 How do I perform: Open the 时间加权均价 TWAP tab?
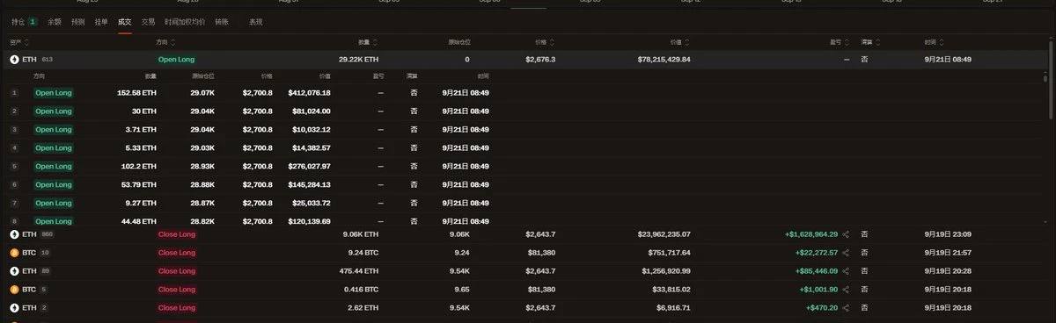[x=185, y=21]
